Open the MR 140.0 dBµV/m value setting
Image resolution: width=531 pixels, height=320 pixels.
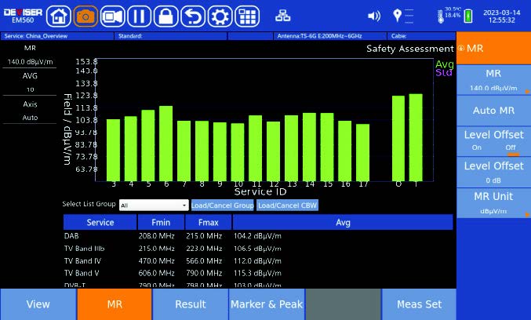(493, 79)
